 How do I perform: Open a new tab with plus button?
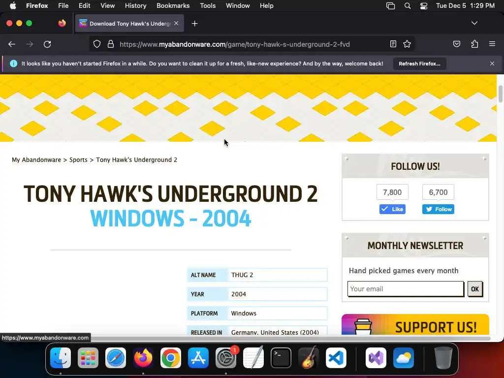click(194, 24)
